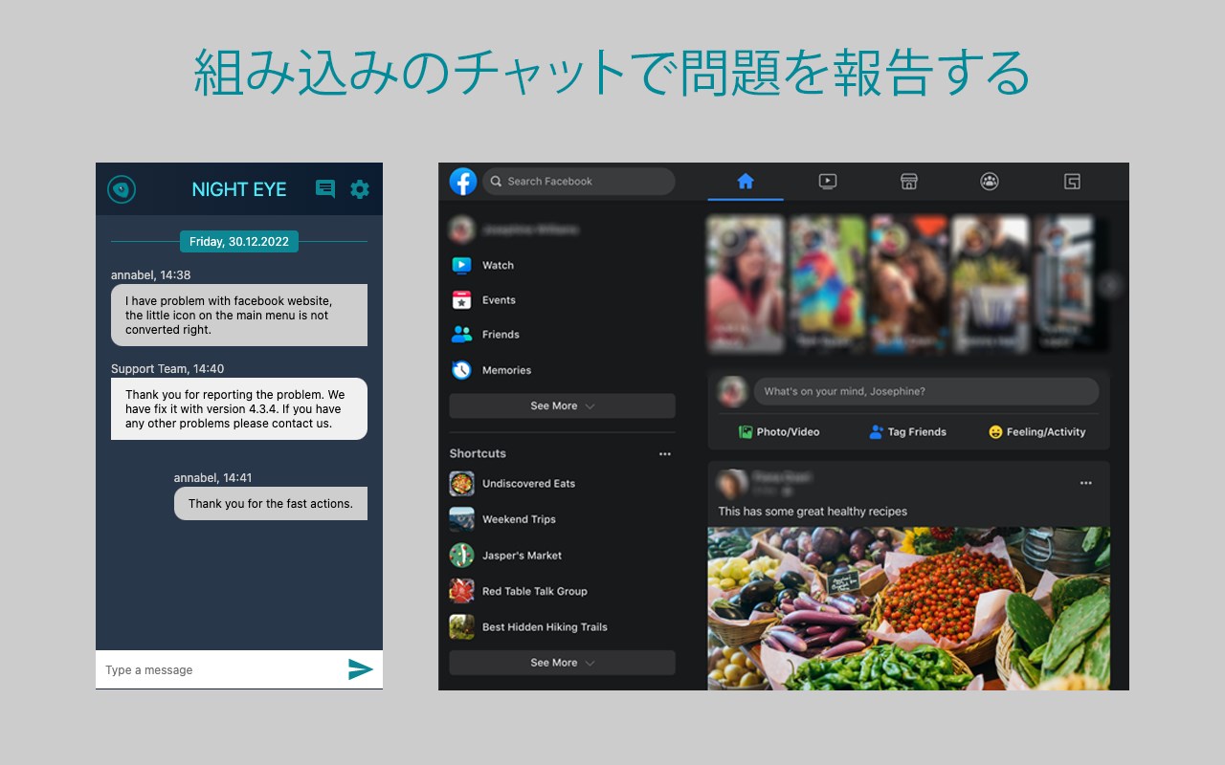Open Night Eye settings gear
The width and height of the screenshot is (1225, 765).
[360, 189]
